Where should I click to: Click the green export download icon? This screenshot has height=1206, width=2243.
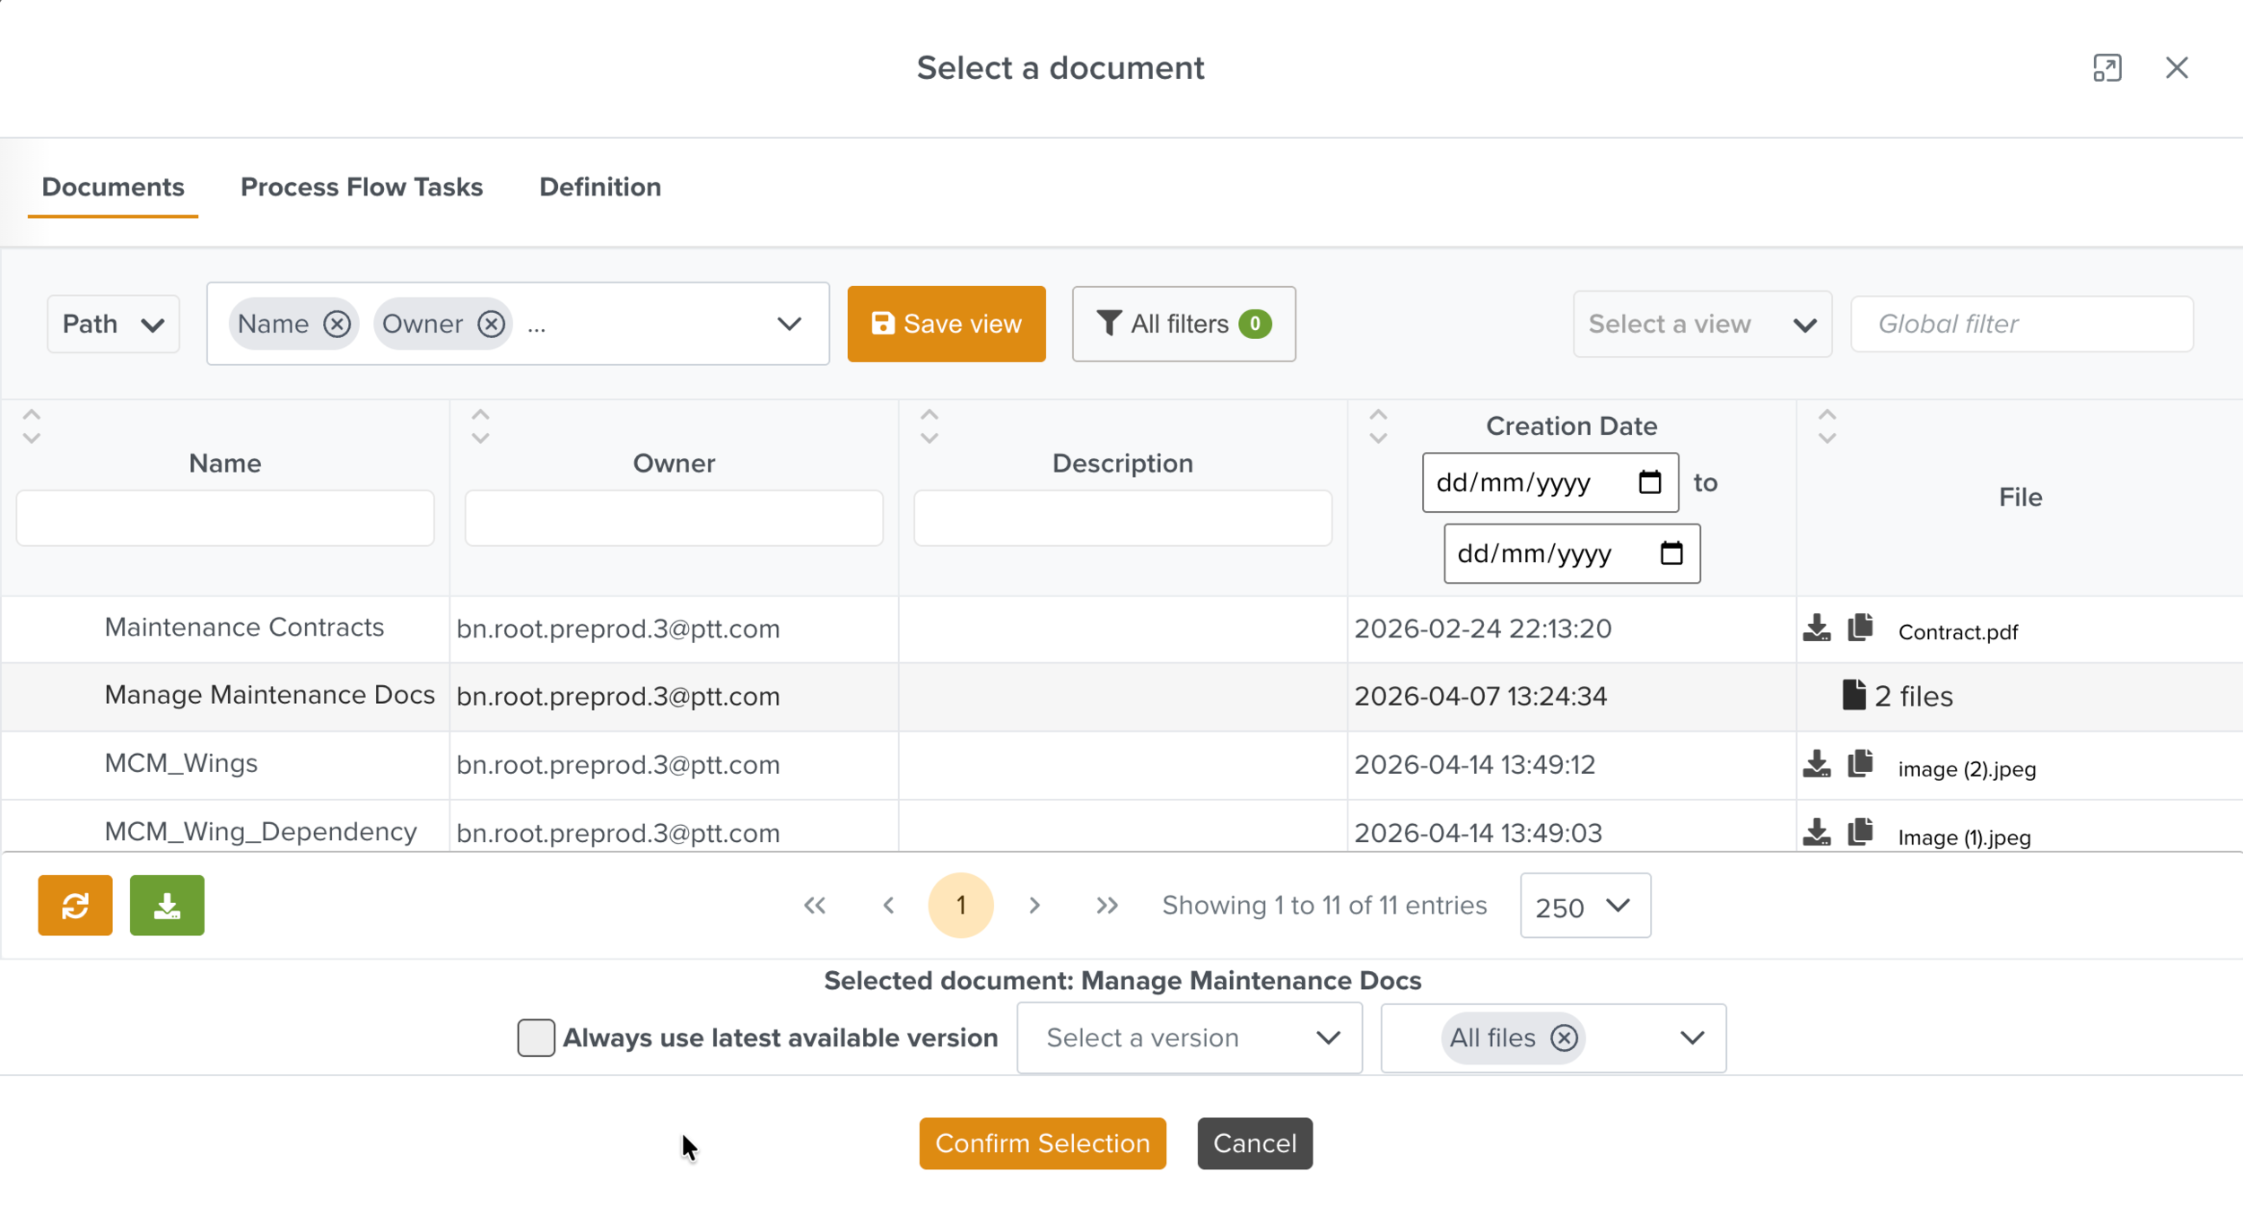click(167, 905)
